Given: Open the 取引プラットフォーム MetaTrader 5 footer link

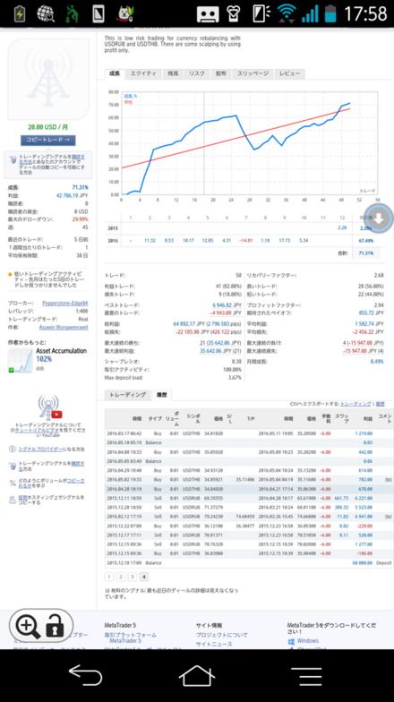Looking at the screenshot, I should (x=131, y=638).
